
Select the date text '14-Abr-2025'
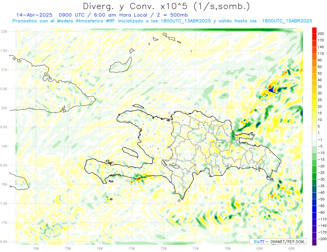point(34,15)
